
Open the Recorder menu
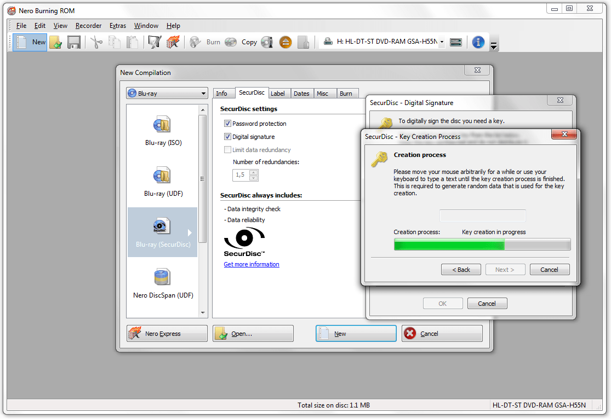88,26
